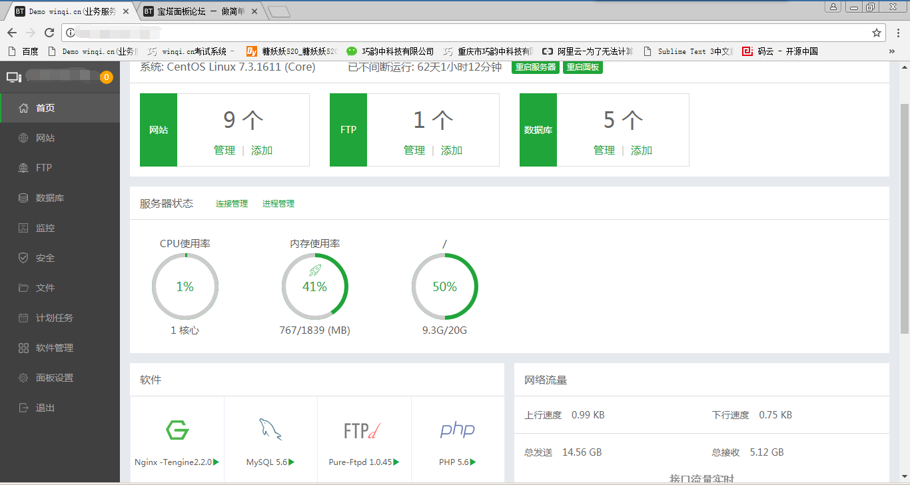
Task: Click the MySQL dolphin logo
Action: point(270,430)
